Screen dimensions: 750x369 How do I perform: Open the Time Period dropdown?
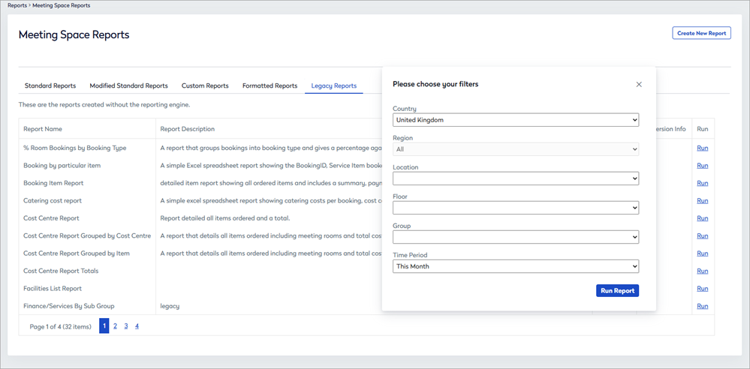(x=515, y=266)
